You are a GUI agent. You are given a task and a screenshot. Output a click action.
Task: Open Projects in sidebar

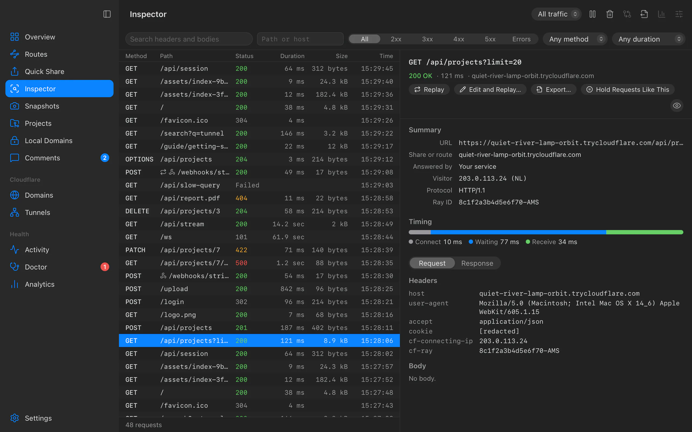59,123
